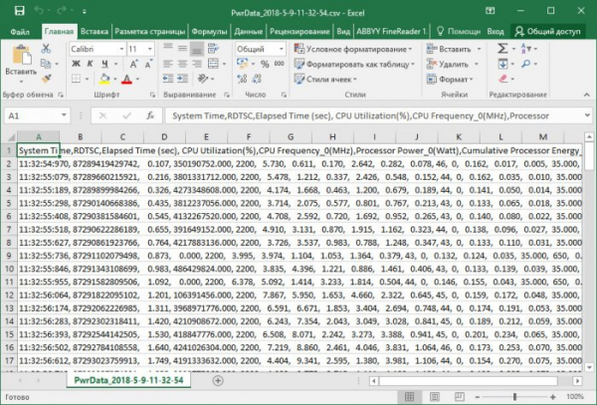Switch to Page Layout view icon
The width and height of the screenshot is (597, 405).
[x=435, y=397]
